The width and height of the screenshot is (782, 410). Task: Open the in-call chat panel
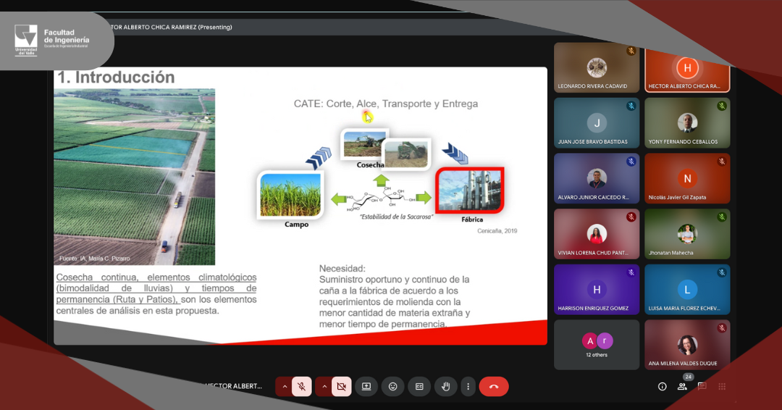coord(702,387)
